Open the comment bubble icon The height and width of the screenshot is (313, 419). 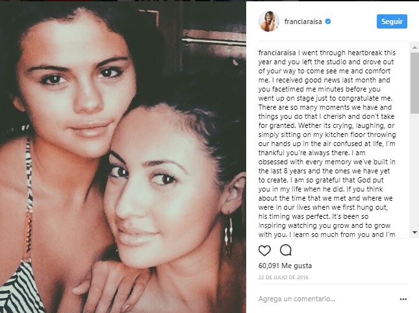point(285,250)
